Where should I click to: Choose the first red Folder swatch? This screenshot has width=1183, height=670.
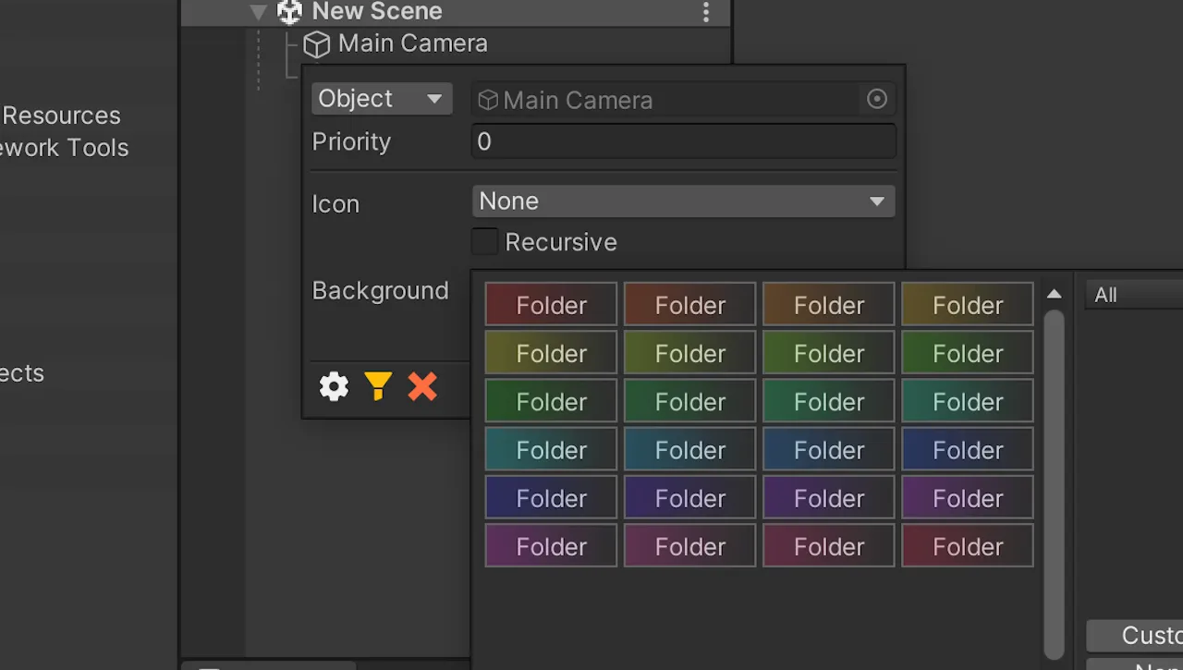(x=551, y=305)
